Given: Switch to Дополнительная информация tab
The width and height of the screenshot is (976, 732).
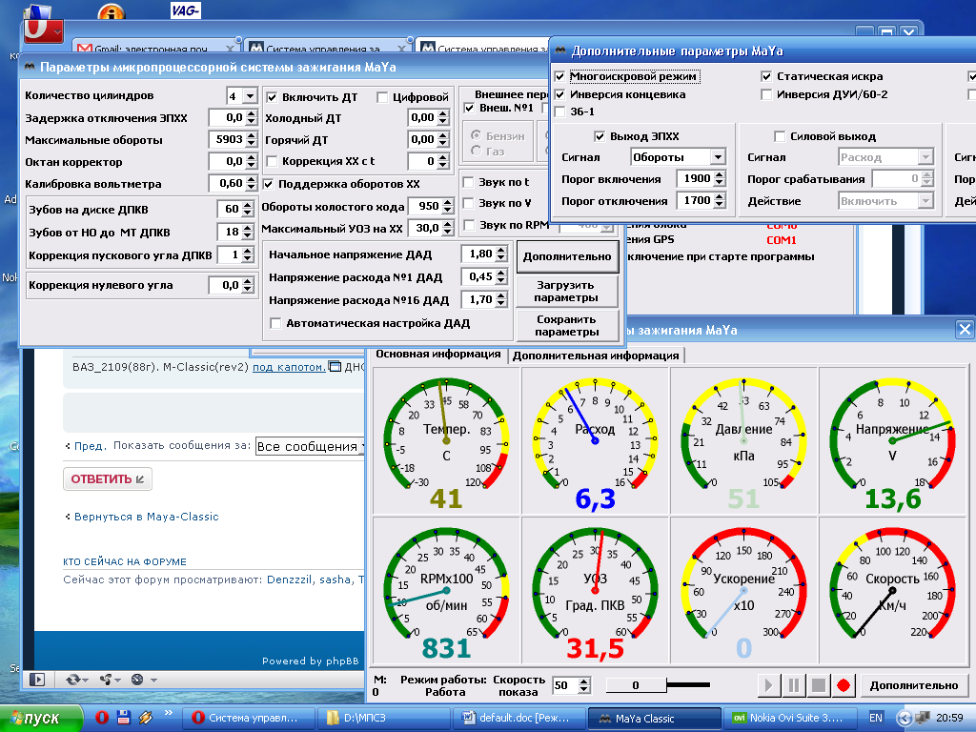Looking at the screenshot, I should (x=596, y=356).
